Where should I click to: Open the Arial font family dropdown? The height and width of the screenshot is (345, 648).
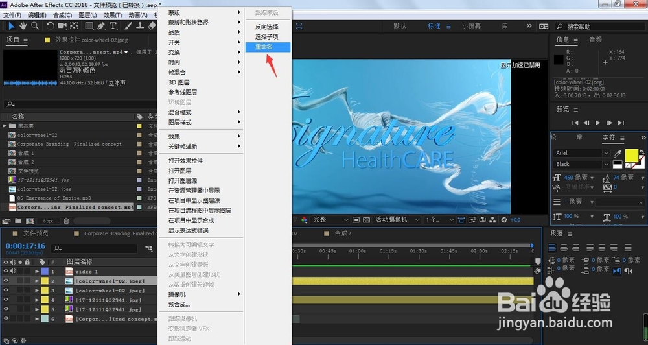point(581,152)
